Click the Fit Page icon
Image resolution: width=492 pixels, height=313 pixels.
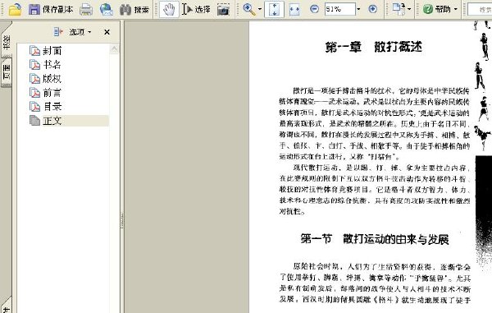274,9
